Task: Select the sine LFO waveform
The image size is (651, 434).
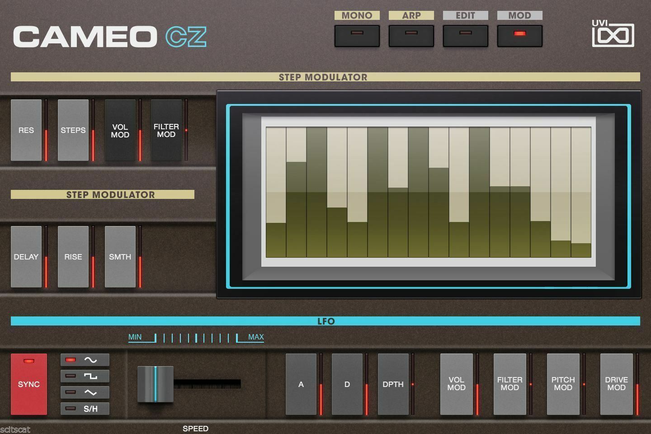Action: coord(85,360)
